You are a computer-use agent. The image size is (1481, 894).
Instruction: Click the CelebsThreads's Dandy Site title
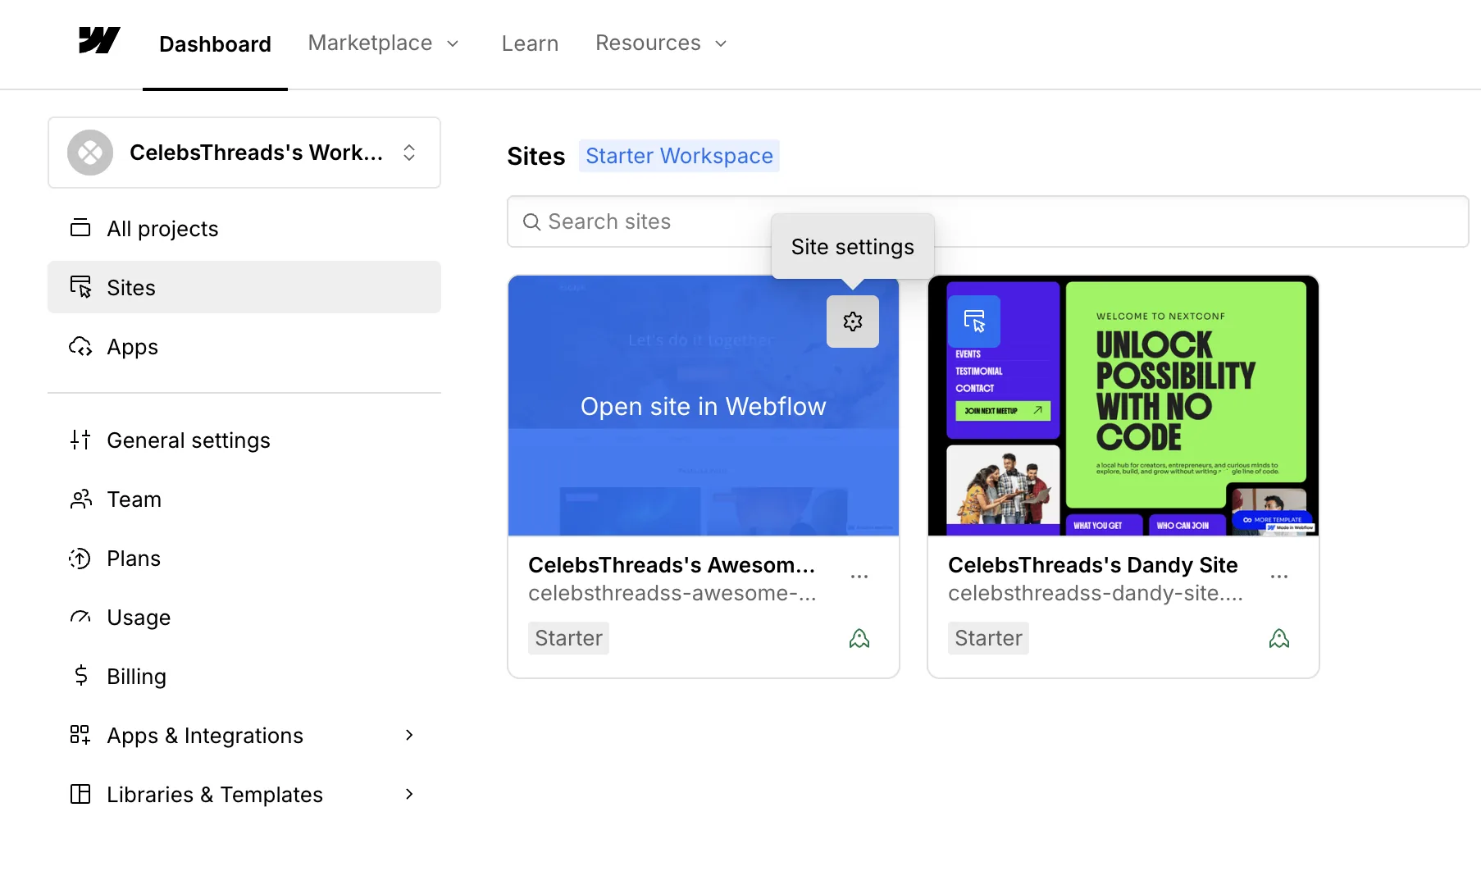click(x=1093, y=565)
